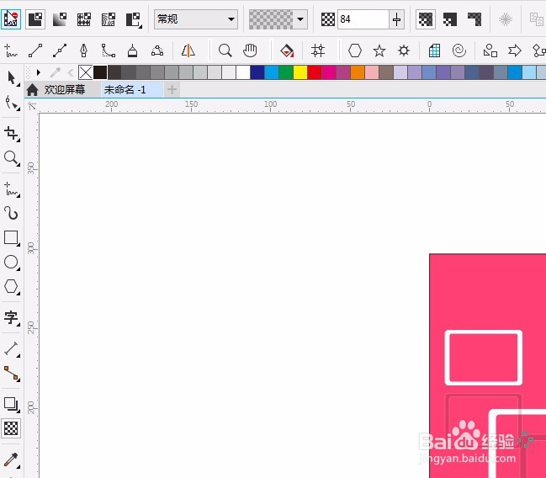Image resolution: width=546 pixels, height=478 pixels.
Task: Click the Copy transparency icon
Action: [537, 19]
